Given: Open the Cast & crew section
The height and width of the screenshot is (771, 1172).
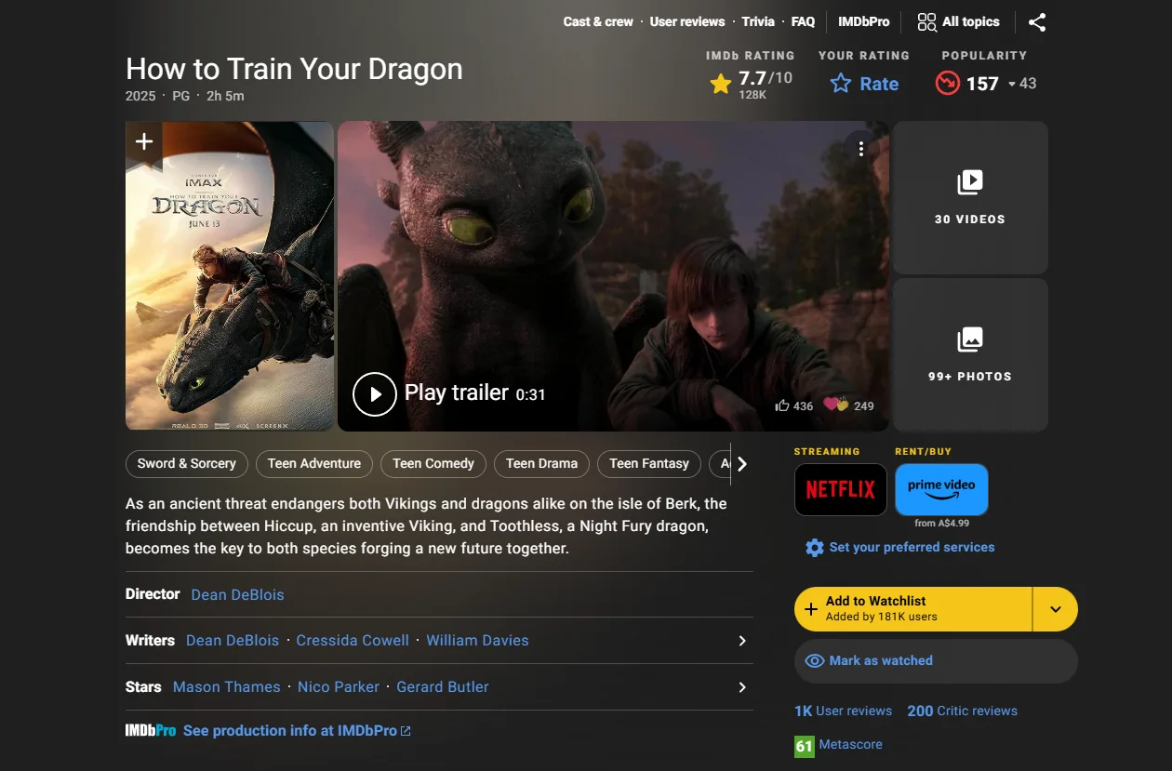Looking at the screenshot, I should point(597,21).
